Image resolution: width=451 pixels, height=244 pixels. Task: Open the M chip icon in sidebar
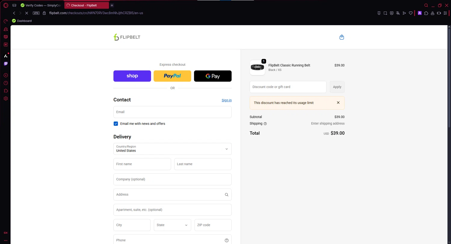point(6,44)
